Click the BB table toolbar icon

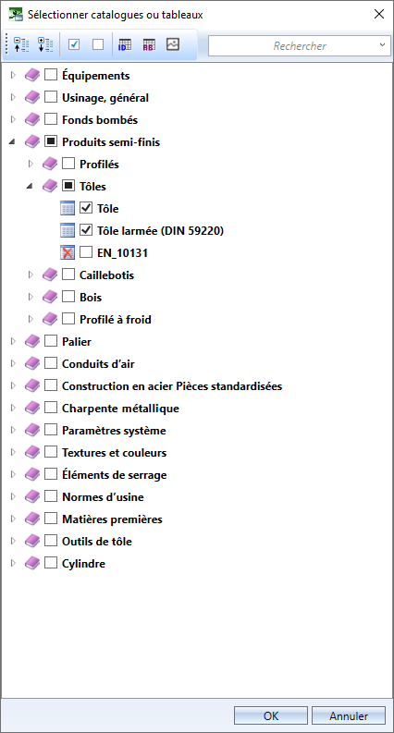click(149, 45)
